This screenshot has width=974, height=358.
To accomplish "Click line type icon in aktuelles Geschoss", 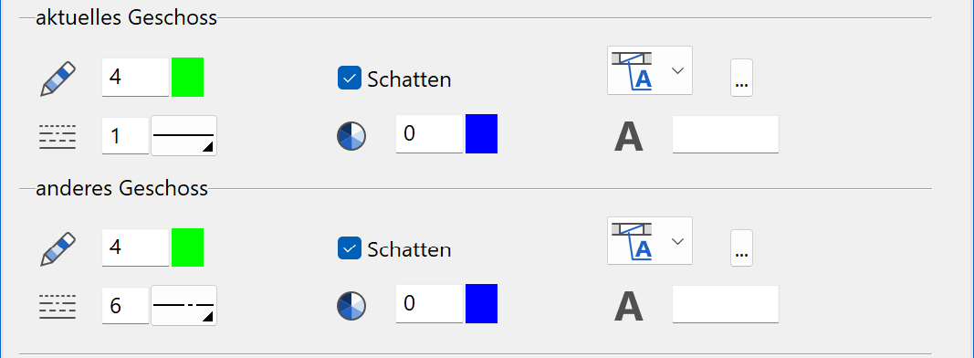I will tap(58, 137).
